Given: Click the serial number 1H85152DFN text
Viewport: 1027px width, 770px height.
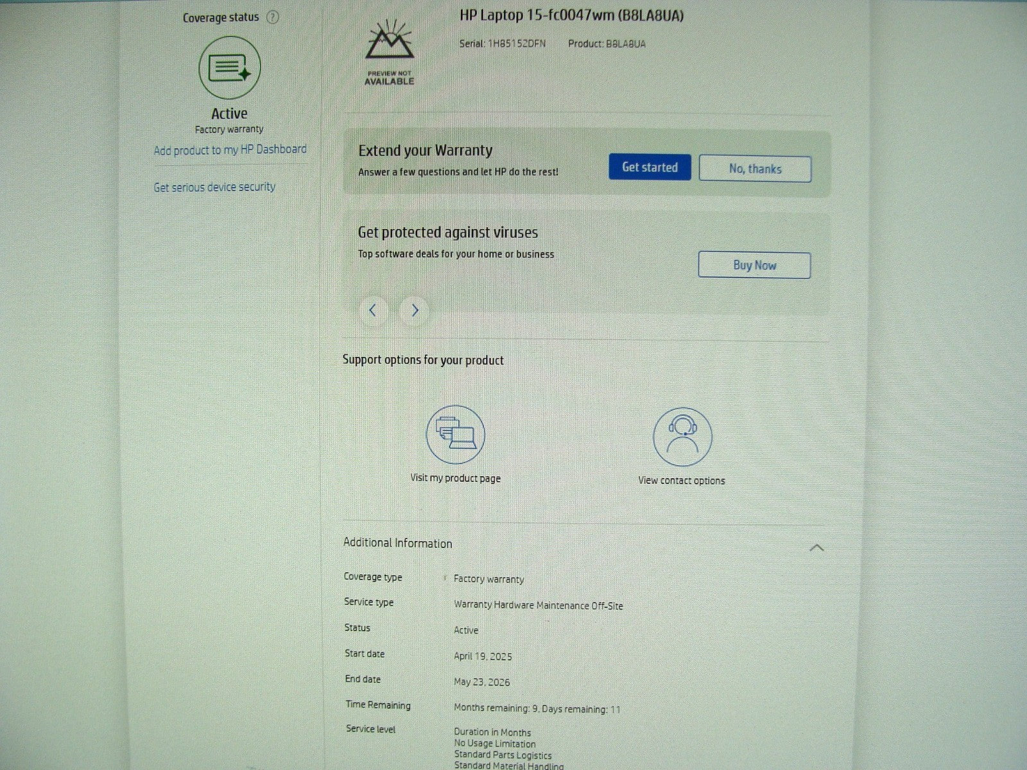Looking at the screenshot, I should tap(516, 44).
